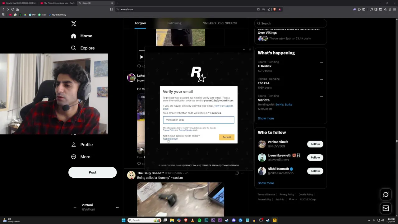Open the More menu in X sidebar
The image size is (398, 224).
81,157
